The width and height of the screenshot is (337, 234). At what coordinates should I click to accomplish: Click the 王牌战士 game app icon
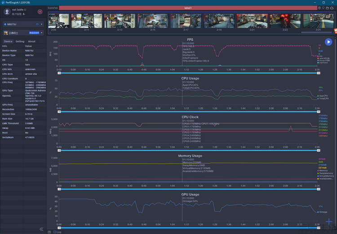(x=6, y=33)
